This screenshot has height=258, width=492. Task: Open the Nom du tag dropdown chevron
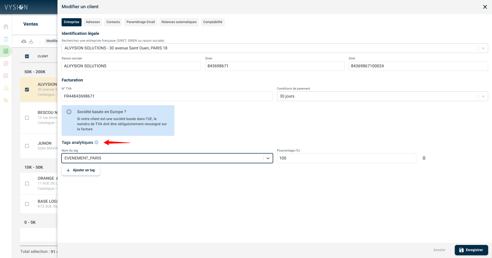268,158
